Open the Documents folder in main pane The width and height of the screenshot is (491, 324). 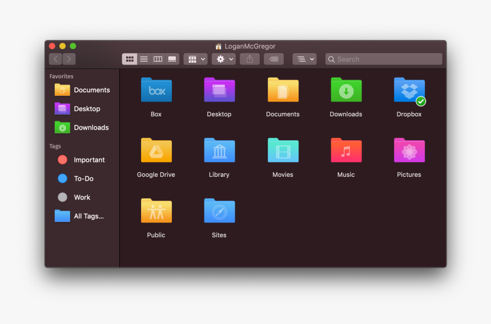tap(283, 90)
